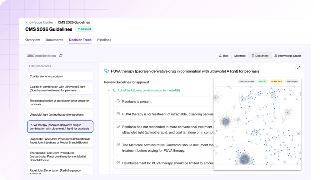Screen dimensions: 320x180
Task: Click 'Psoriasis is present.' condition text
Action: pos(137,102)
